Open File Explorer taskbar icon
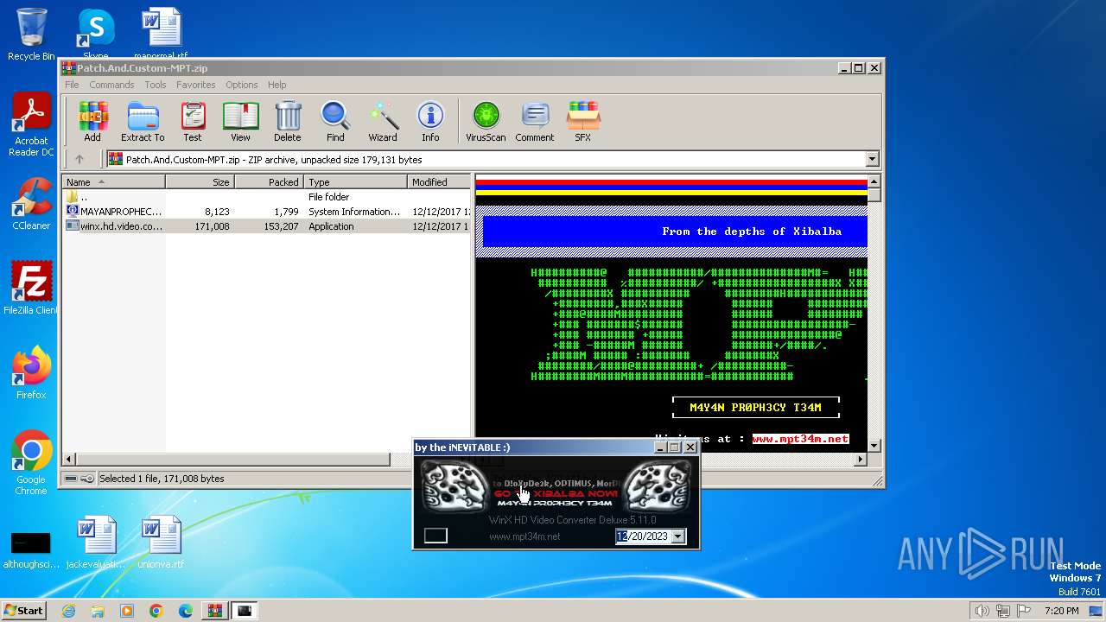This screenshot has height=622, width=1106. click(98, 611)
